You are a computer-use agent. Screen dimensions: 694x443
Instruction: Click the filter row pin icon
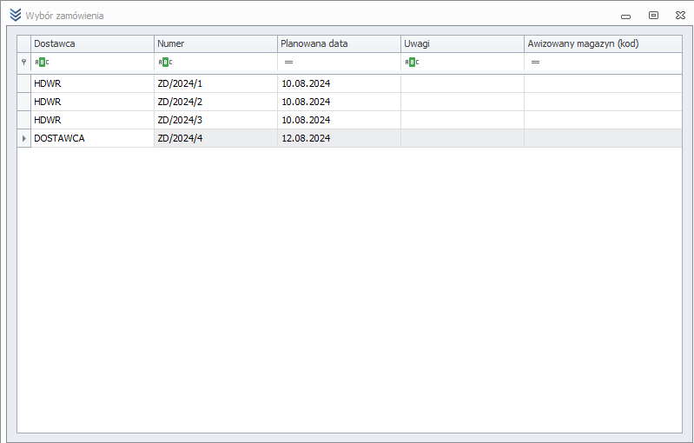[24, 63]
